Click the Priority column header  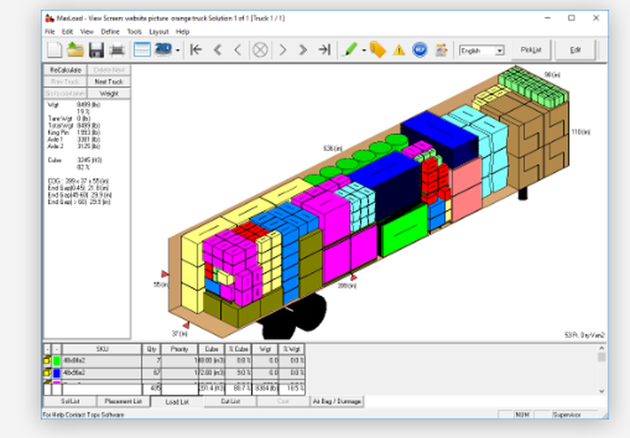[180, 349]
